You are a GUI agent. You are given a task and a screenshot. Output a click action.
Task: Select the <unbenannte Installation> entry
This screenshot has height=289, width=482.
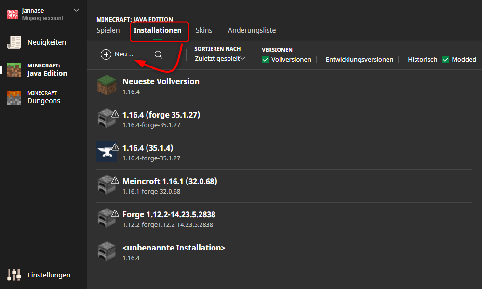pos(284,252)
